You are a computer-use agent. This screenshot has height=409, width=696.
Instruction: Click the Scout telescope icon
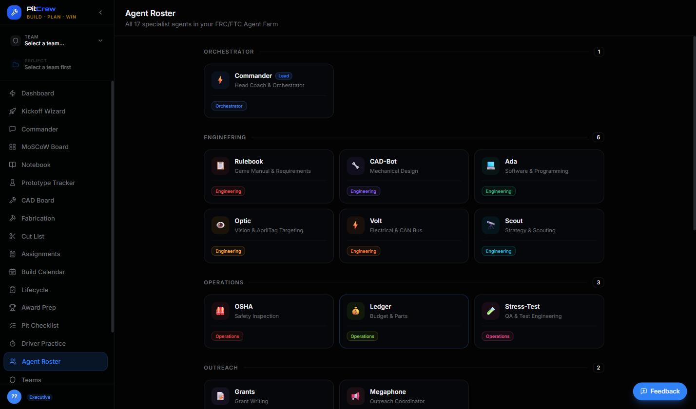pos(491,225)
